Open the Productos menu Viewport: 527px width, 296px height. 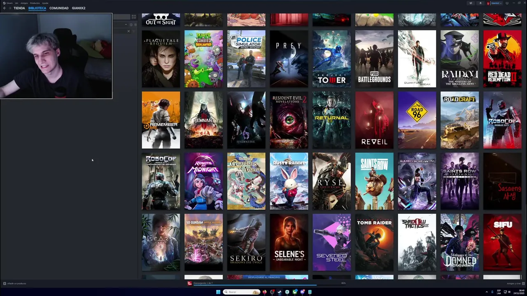(35, 3)
